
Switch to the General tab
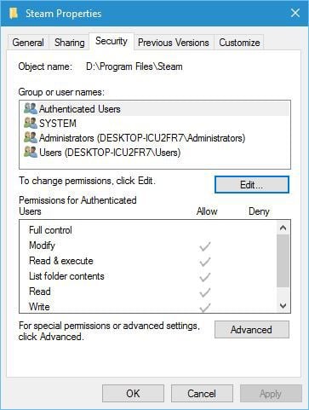click(28, 43)
